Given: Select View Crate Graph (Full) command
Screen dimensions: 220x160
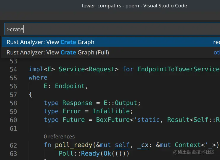Looking at the screenshot, I should click(x=58, y=53).
